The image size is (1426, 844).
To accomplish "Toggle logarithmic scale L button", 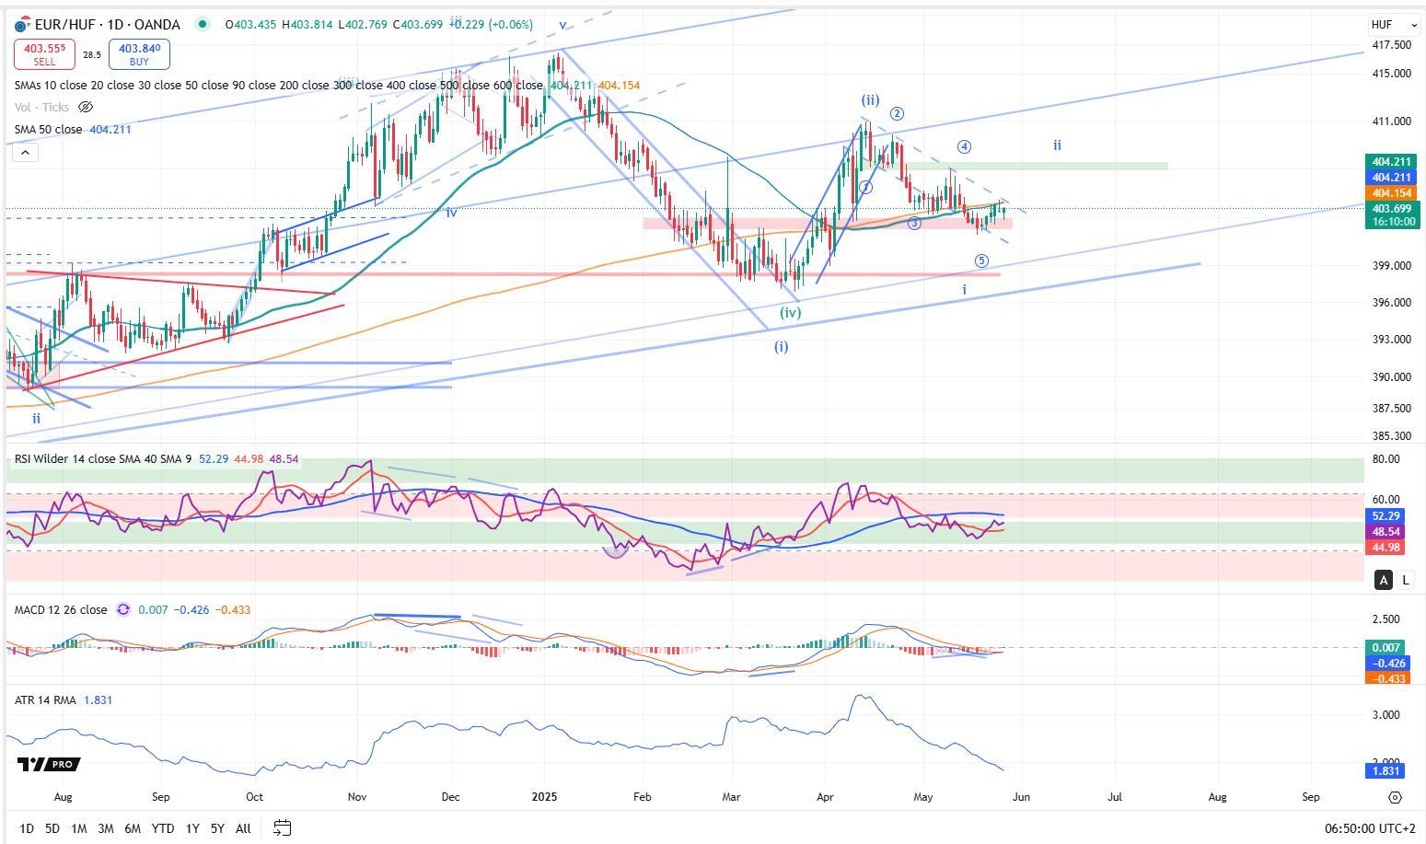I will pyautogui.click(x=1405, y=580).
